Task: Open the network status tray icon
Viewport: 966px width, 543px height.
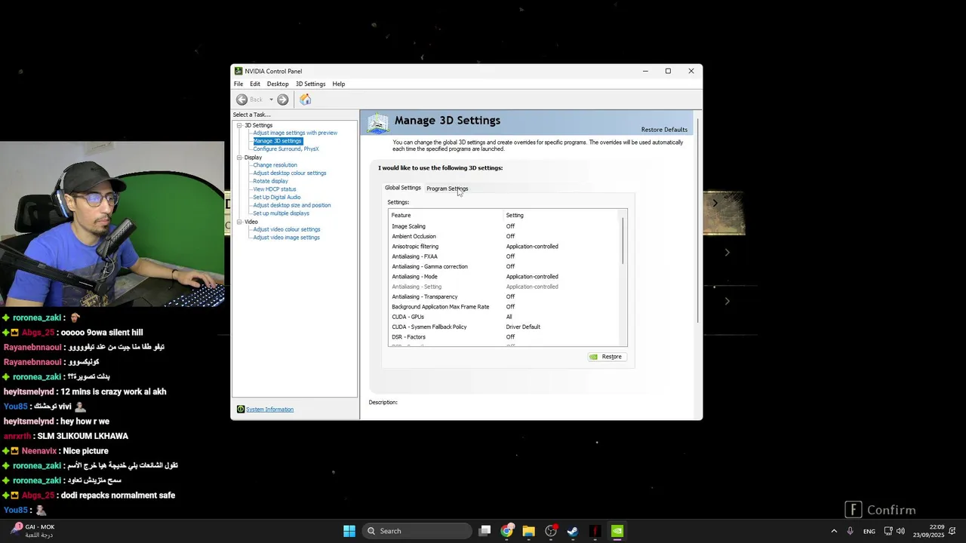Action: tap(888, 531)
